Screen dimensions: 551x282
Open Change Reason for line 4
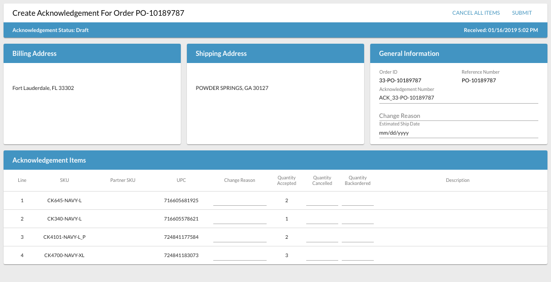pos(240,256)
